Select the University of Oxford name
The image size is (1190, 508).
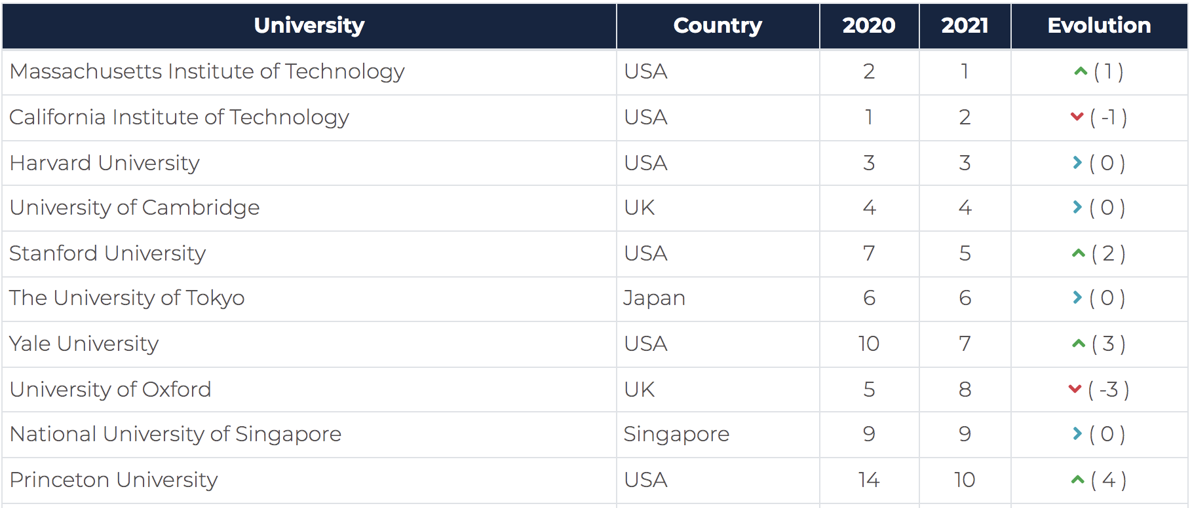[110, 390]
